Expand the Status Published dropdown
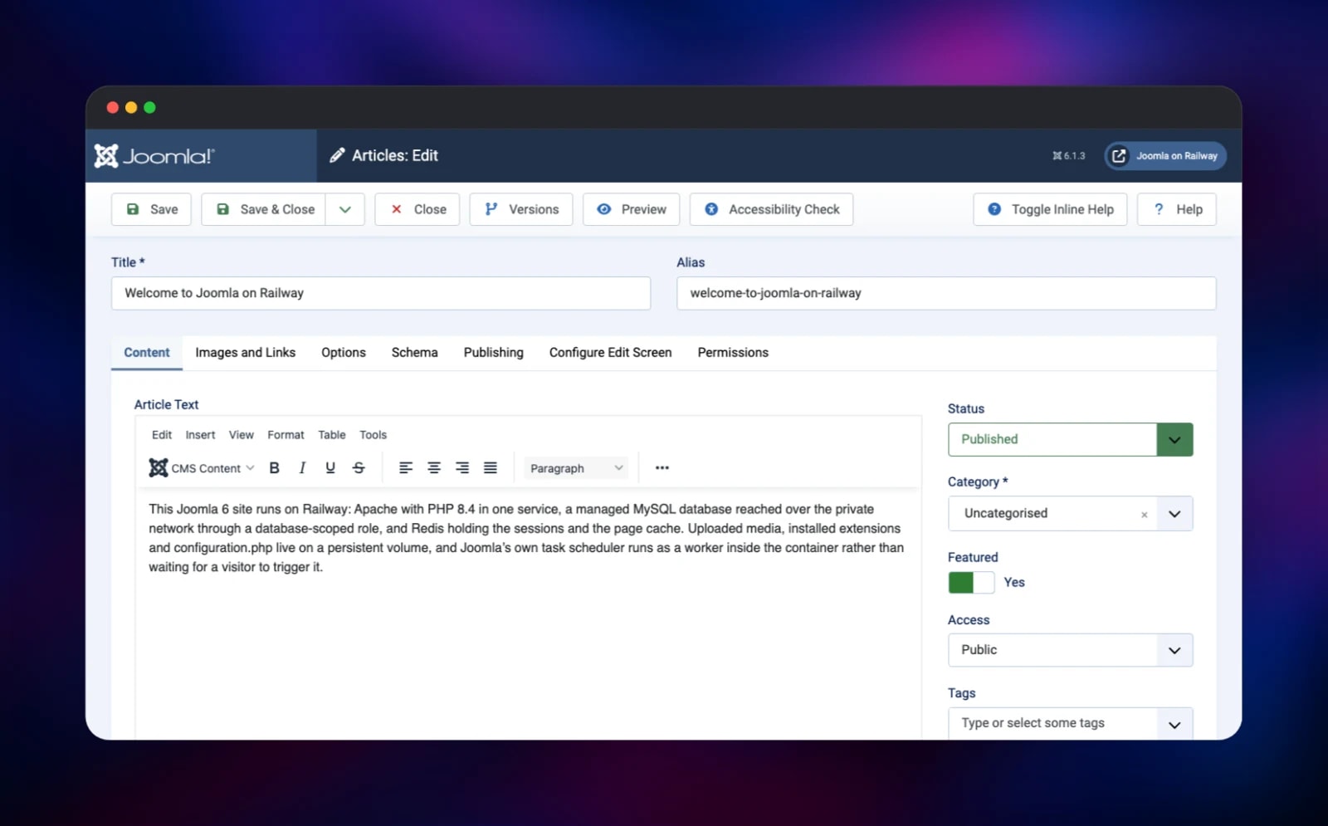 1174,439
